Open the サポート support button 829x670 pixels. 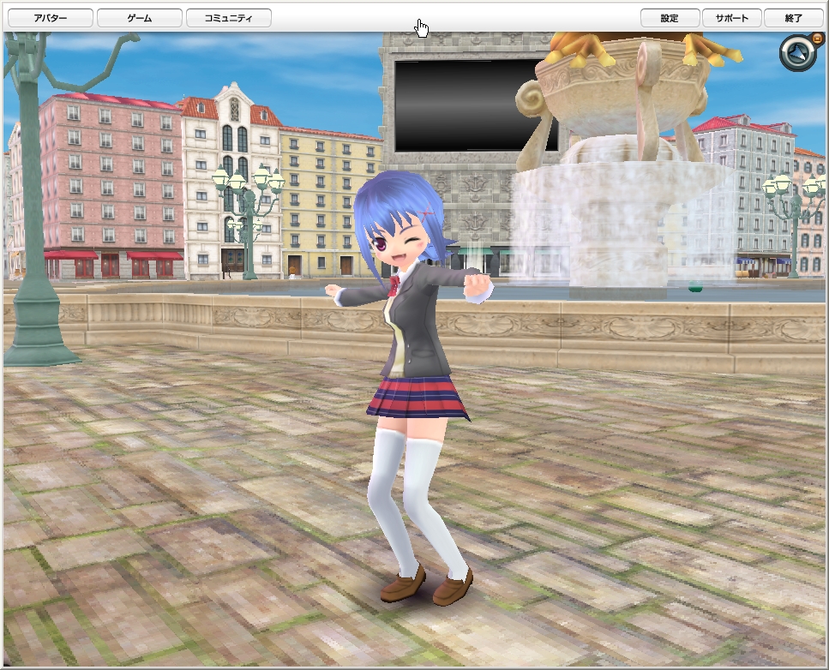click(731, 18)
